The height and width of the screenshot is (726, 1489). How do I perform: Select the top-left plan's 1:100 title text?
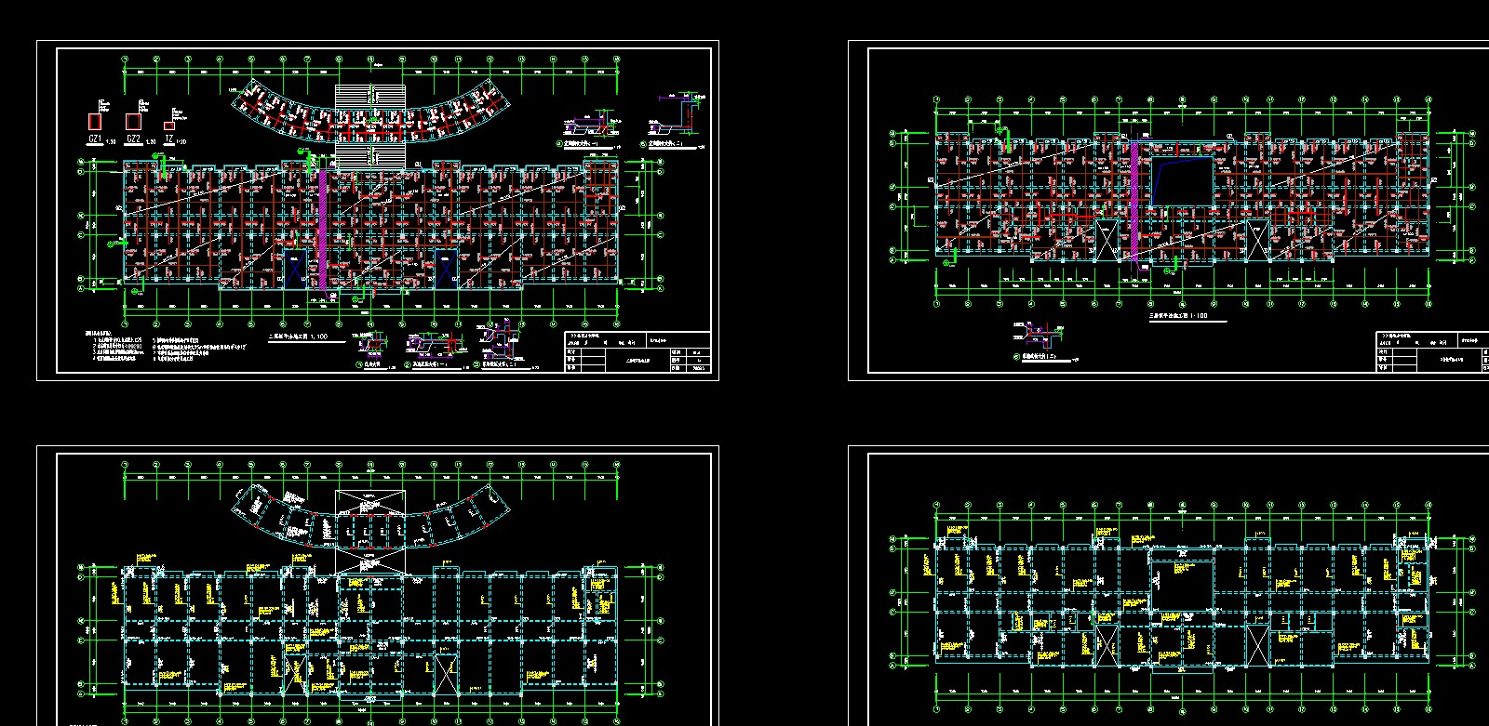297,337
